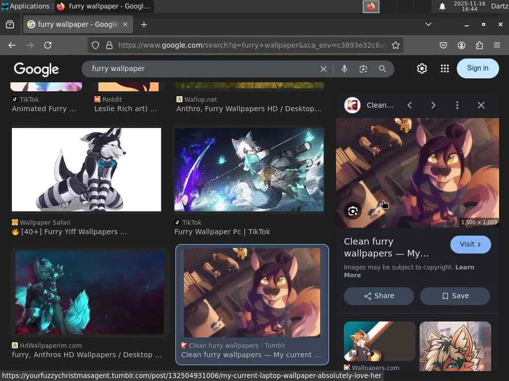Click '[40+] Furry Yiff Wallpapers ...' caption
509x381 pixels.
click(x=69, y=232)
